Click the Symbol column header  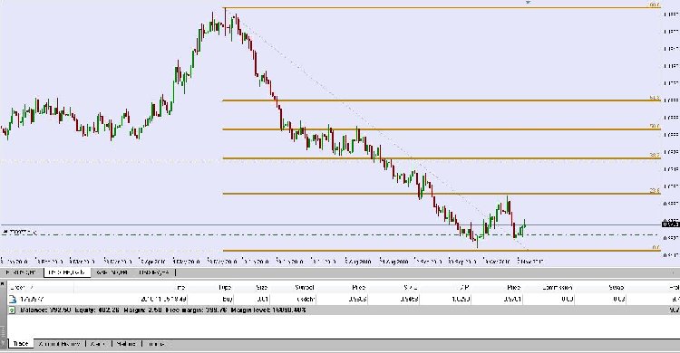point(304,287)
